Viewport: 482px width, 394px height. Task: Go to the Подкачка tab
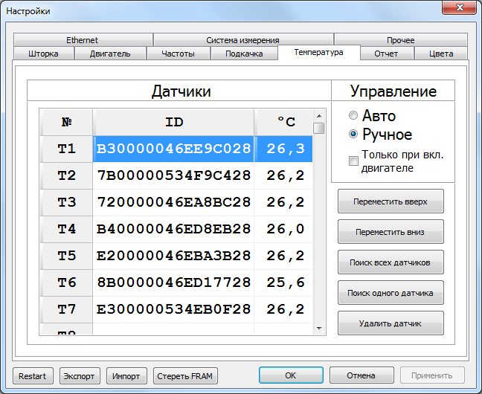[244, 54]
